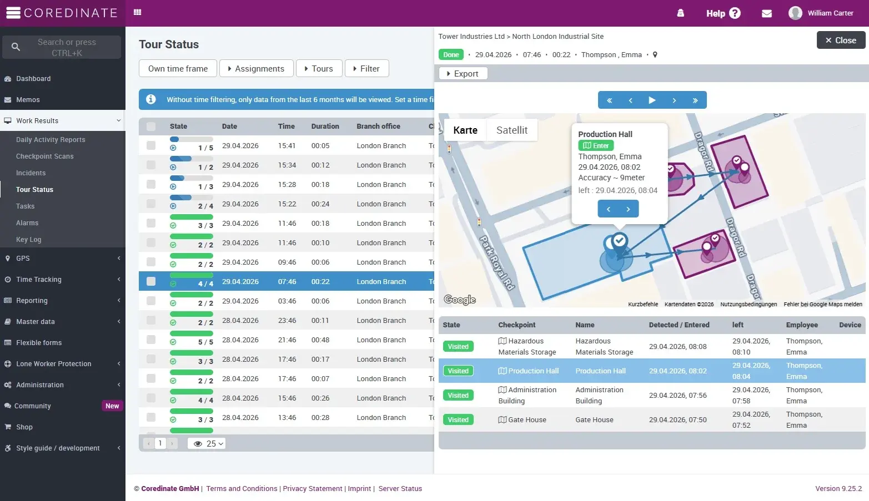
Task: Check the row for the 15:28 tour
Action: tap(151, 184)
